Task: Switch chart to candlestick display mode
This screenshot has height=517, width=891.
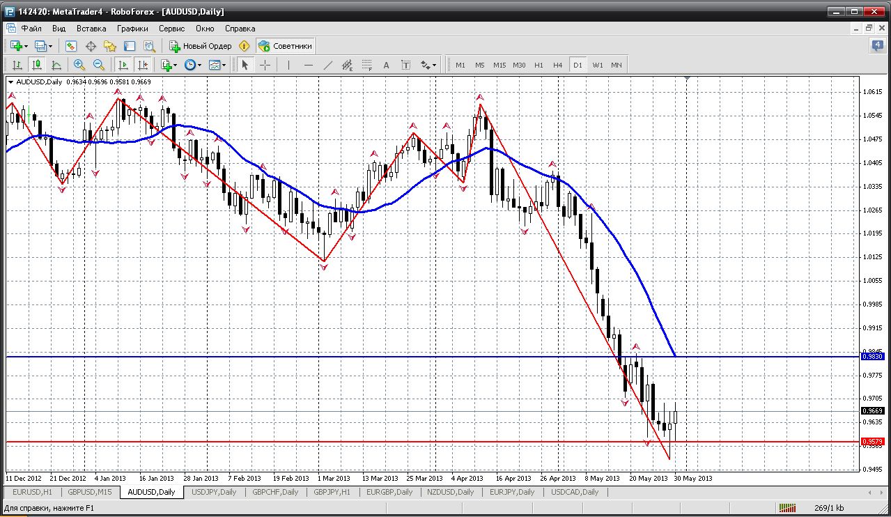Action: tap(36, 65)
